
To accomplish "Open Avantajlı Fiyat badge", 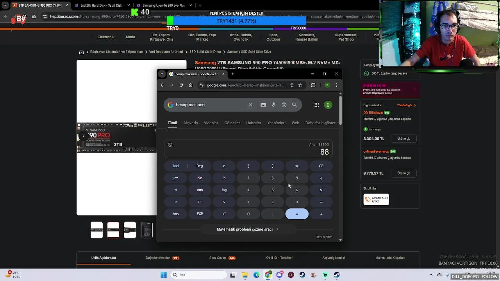I will click(x=376, y=199).
